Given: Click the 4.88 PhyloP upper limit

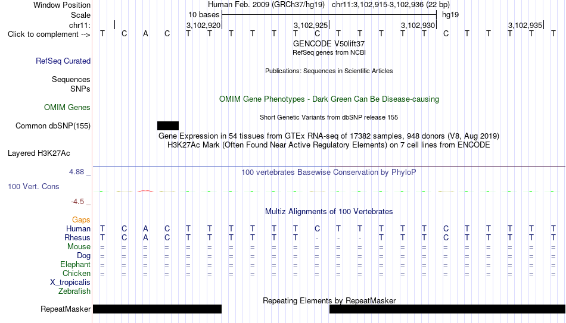Looking at the screenshot, I should (x=77, y=172).
